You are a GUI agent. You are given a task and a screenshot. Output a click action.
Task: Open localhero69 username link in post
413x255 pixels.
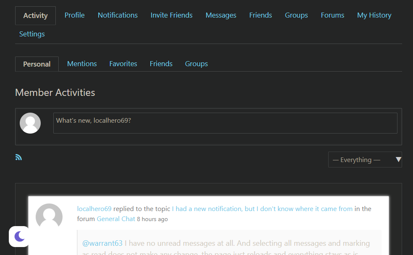click(94, 209)
